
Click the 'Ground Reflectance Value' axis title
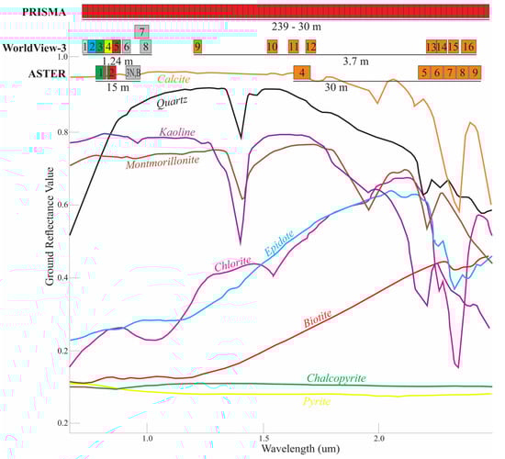(50, 226)
